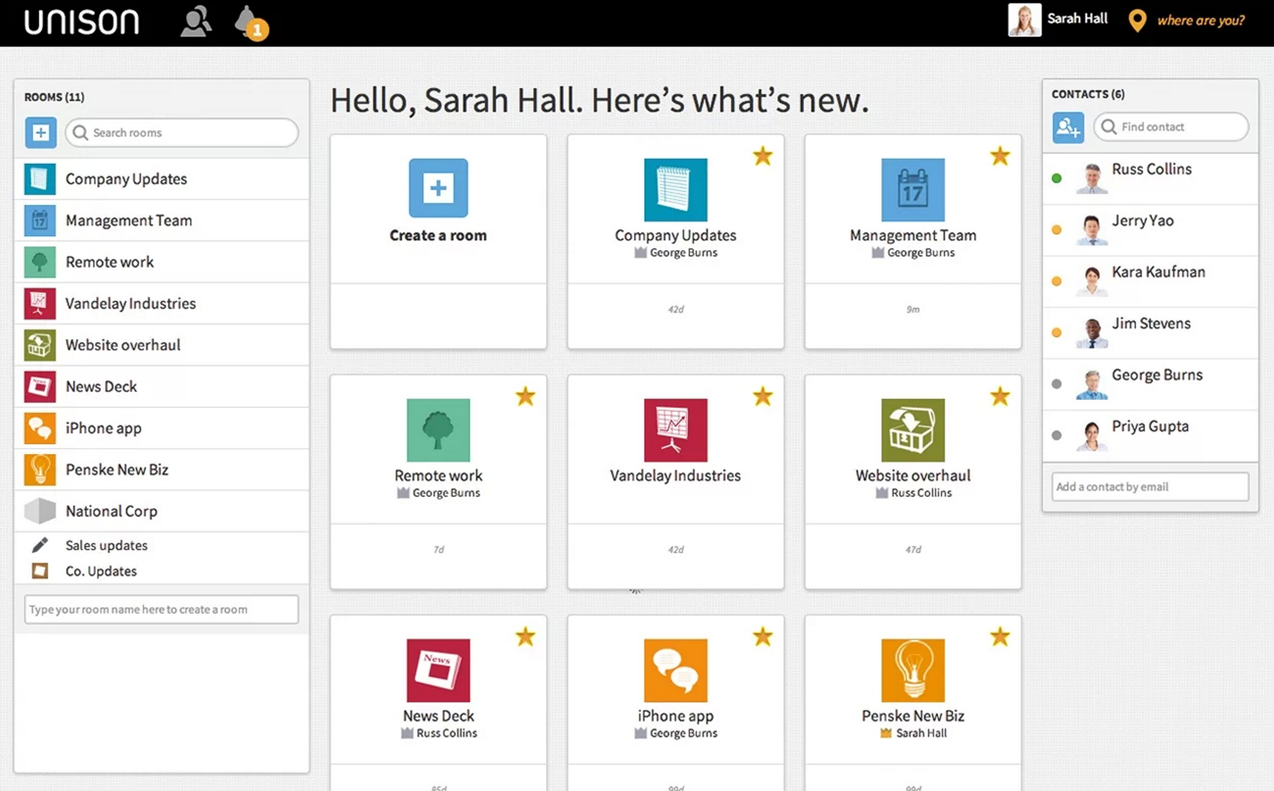Open Remote work tree icon tile
The image size is (1274, 791).
(x=438, y=430)
